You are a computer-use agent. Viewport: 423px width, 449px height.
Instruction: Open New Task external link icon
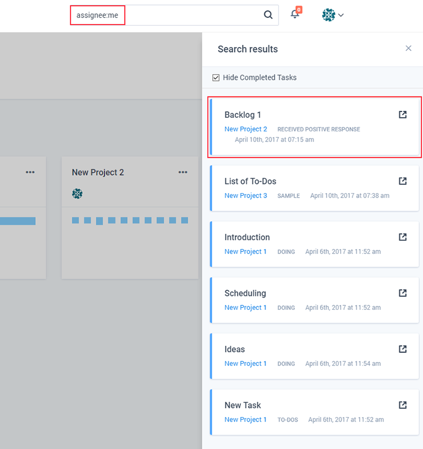click(x=402, y=405)
